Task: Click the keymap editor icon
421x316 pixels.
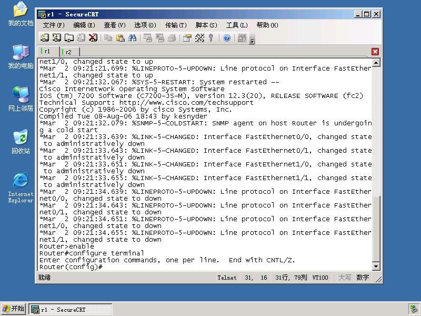Action: tap(199, 38)
